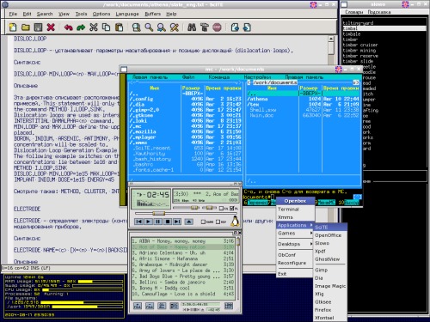Click the Tux penguin icon in XMMS
This screenshot has width=430, height=322.
coord(235,222)
